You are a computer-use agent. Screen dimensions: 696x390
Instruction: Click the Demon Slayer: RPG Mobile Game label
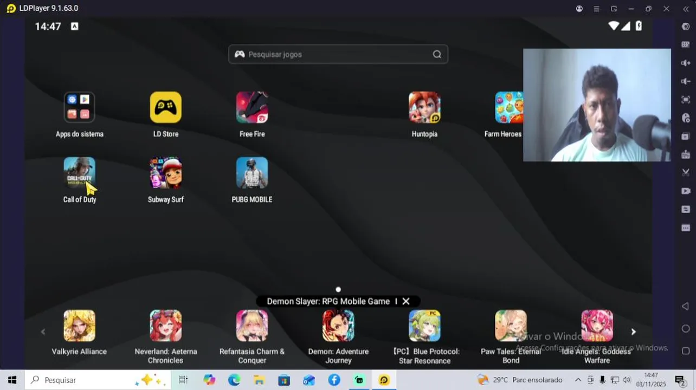(328, 301)
